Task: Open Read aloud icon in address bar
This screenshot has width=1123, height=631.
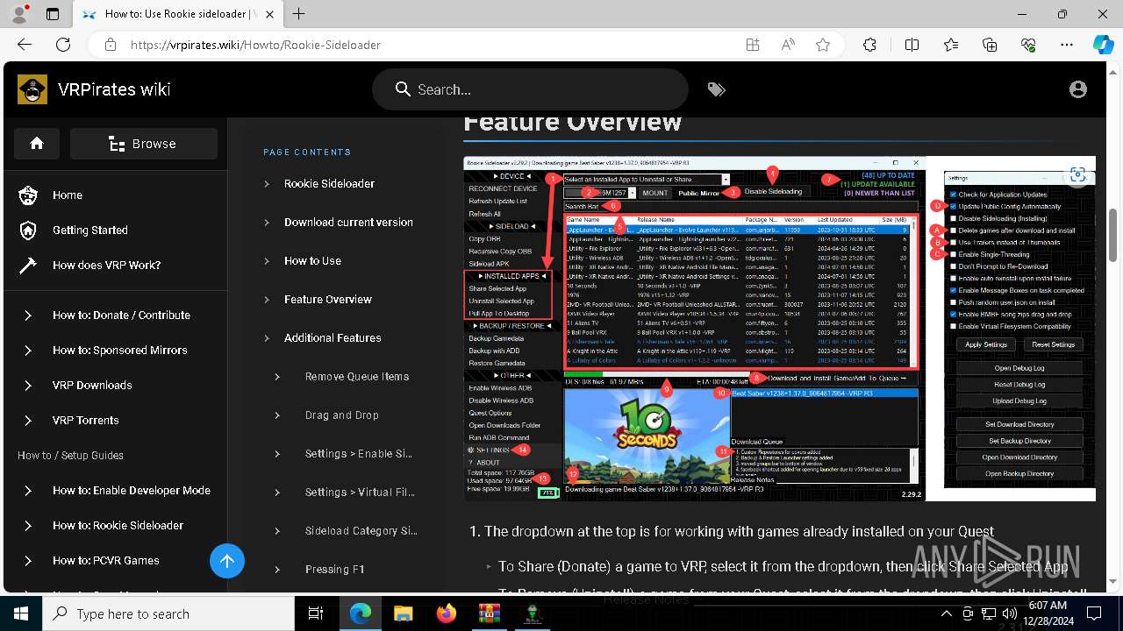Action: pyautogui.click(x=788, y=45)
